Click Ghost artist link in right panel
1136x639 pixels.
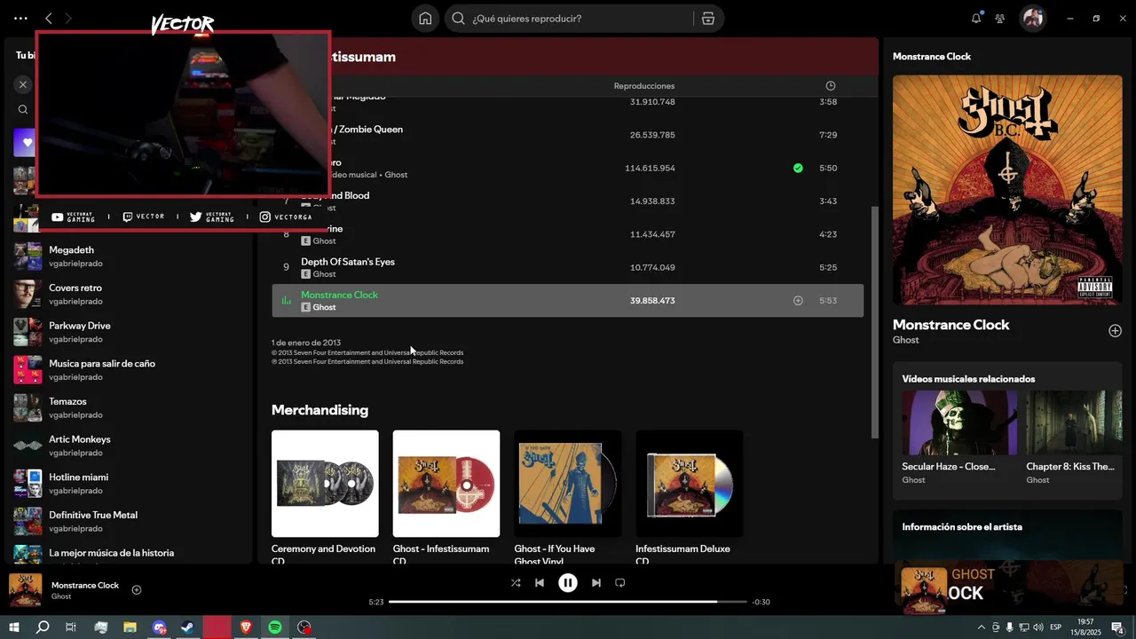(905, 340)
